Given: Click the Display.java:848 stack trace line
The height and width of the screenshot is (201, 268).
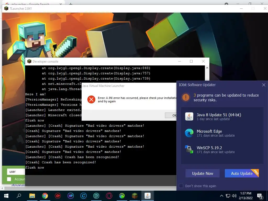Looking at the screenshot, I should click(96, 68).
